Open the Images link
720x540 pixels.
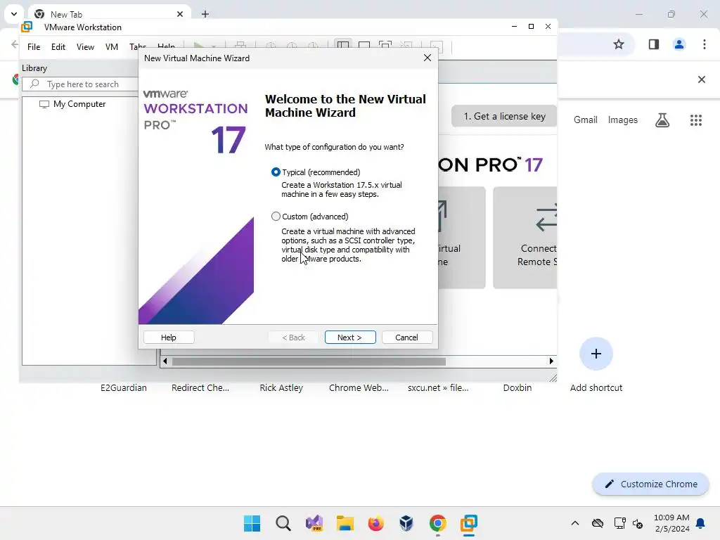623,120
